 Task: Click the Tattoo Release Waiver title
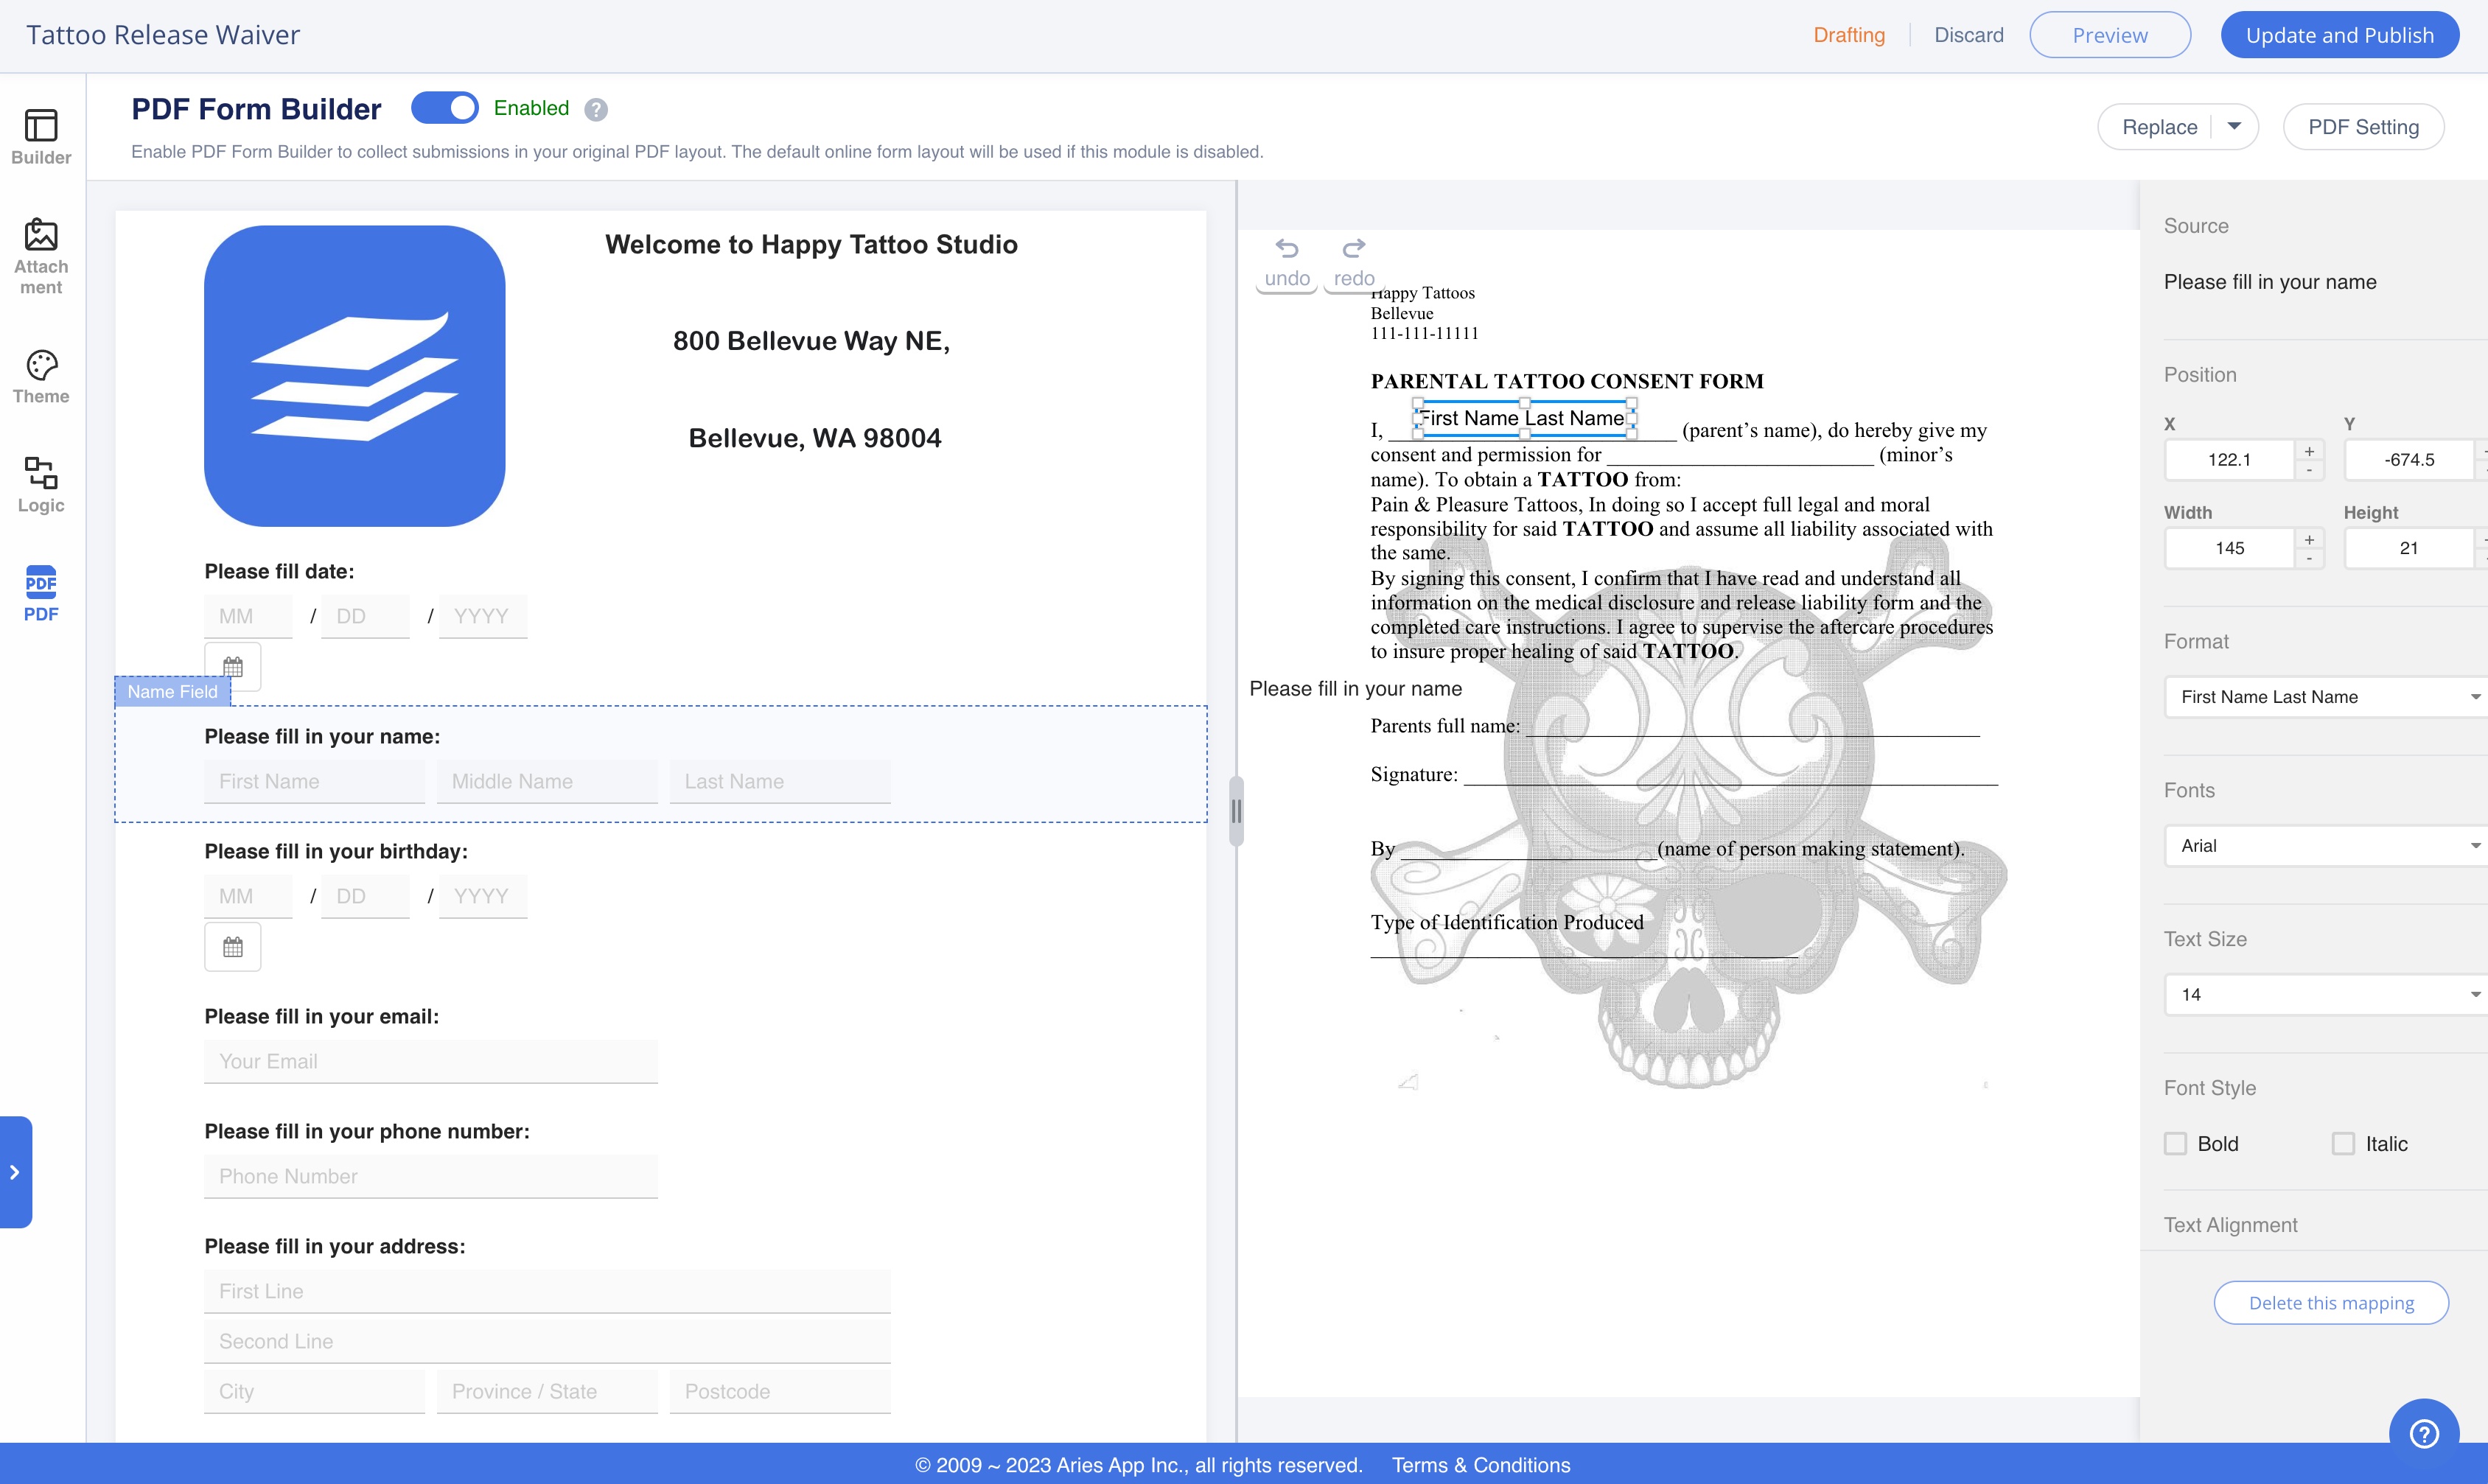coord(163,35)
